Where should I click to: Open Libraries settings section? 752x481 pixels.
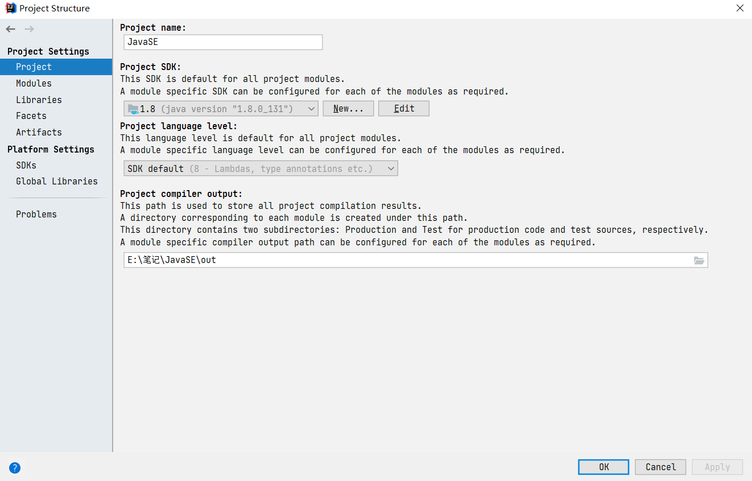(39, 100)
